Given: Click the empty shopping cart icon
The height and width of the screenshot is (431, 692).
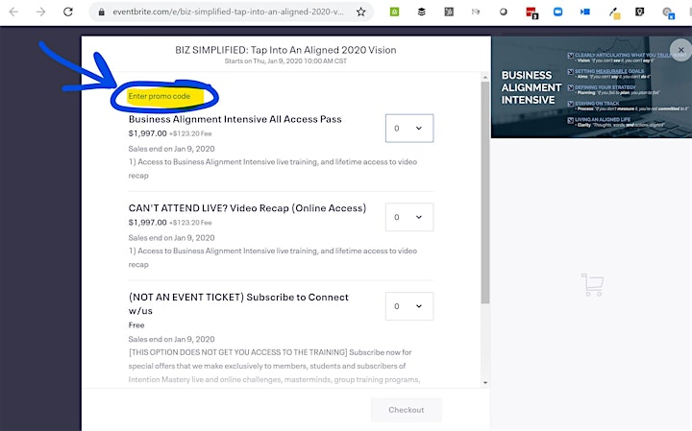Looking at the screenshot, I should [592, 285].
